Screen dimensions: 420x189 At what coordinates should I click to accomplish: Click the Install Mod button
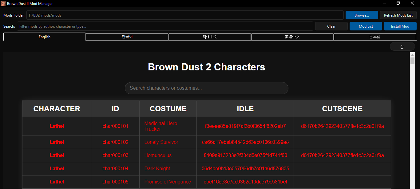400,26
